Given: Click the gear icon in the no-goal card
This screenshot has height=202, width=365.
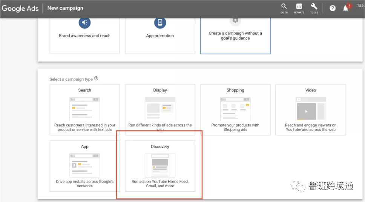Looking at the screenshot, I should point(235,20).
